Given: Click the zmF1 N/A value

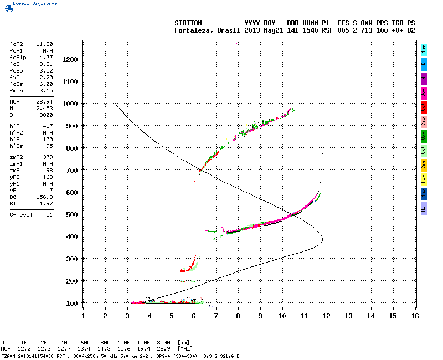Looking at the screenshot, I should 48,164.
